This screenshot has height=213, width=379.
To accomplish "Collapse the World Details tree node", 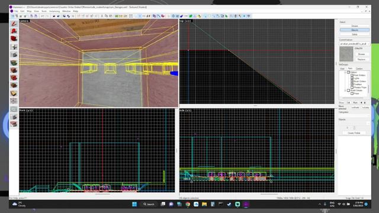I will coord(345,91).
